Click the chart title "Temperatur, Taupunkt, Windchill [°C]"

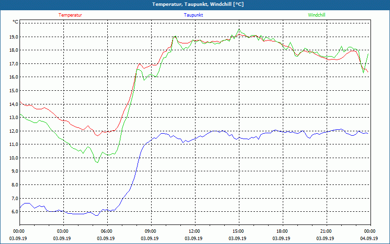coord(198,4)
